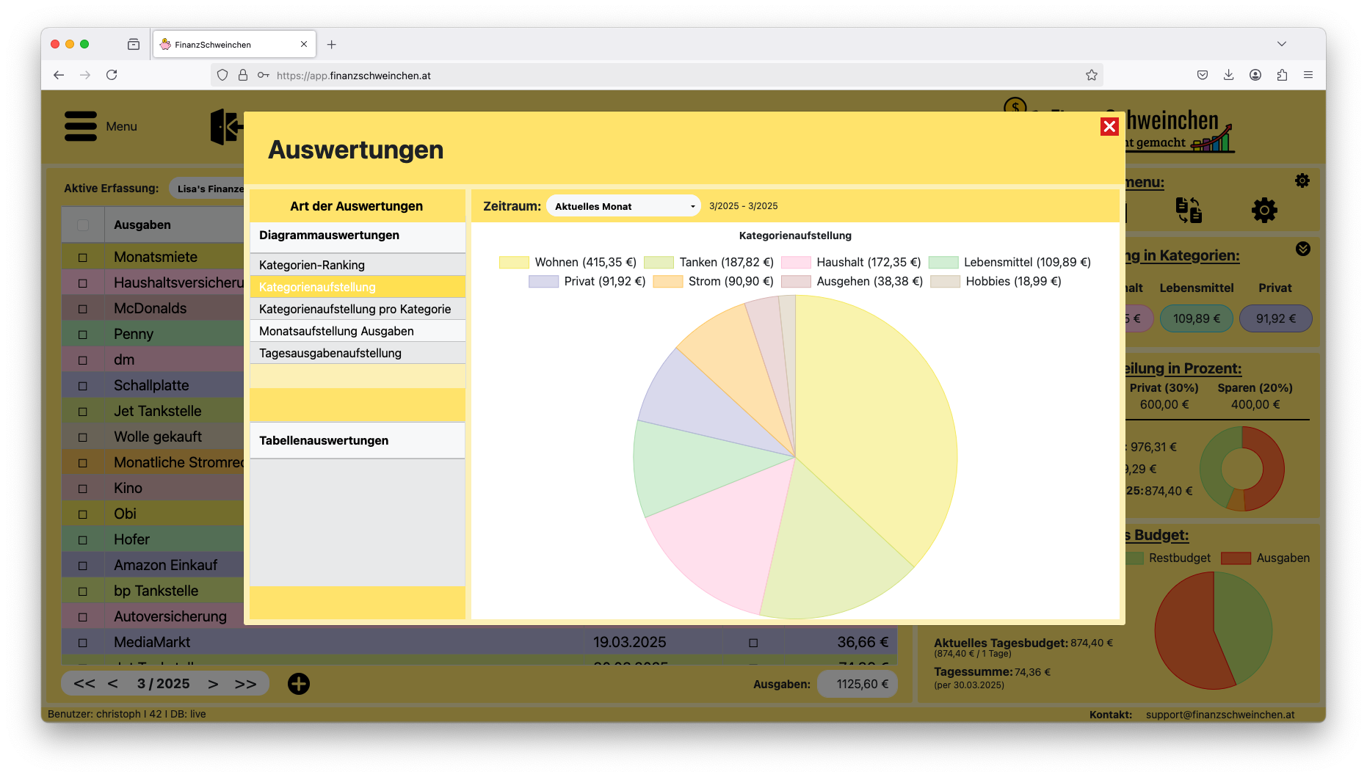The image size is (1367, 777).
Task: Toggle checkbox next to Penny
Action: (83, 335)
